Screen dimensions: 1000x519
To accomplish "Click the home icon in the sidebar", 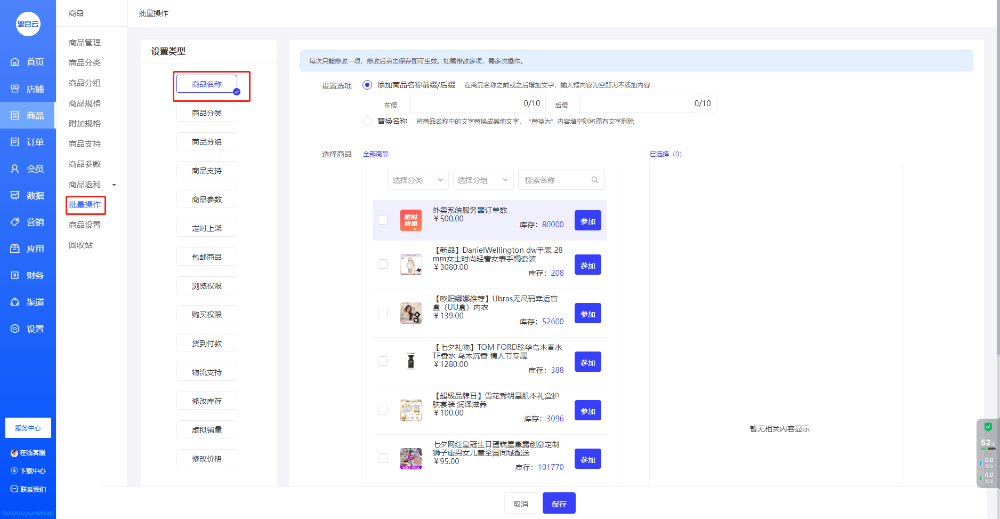I will tap(15, 62).
